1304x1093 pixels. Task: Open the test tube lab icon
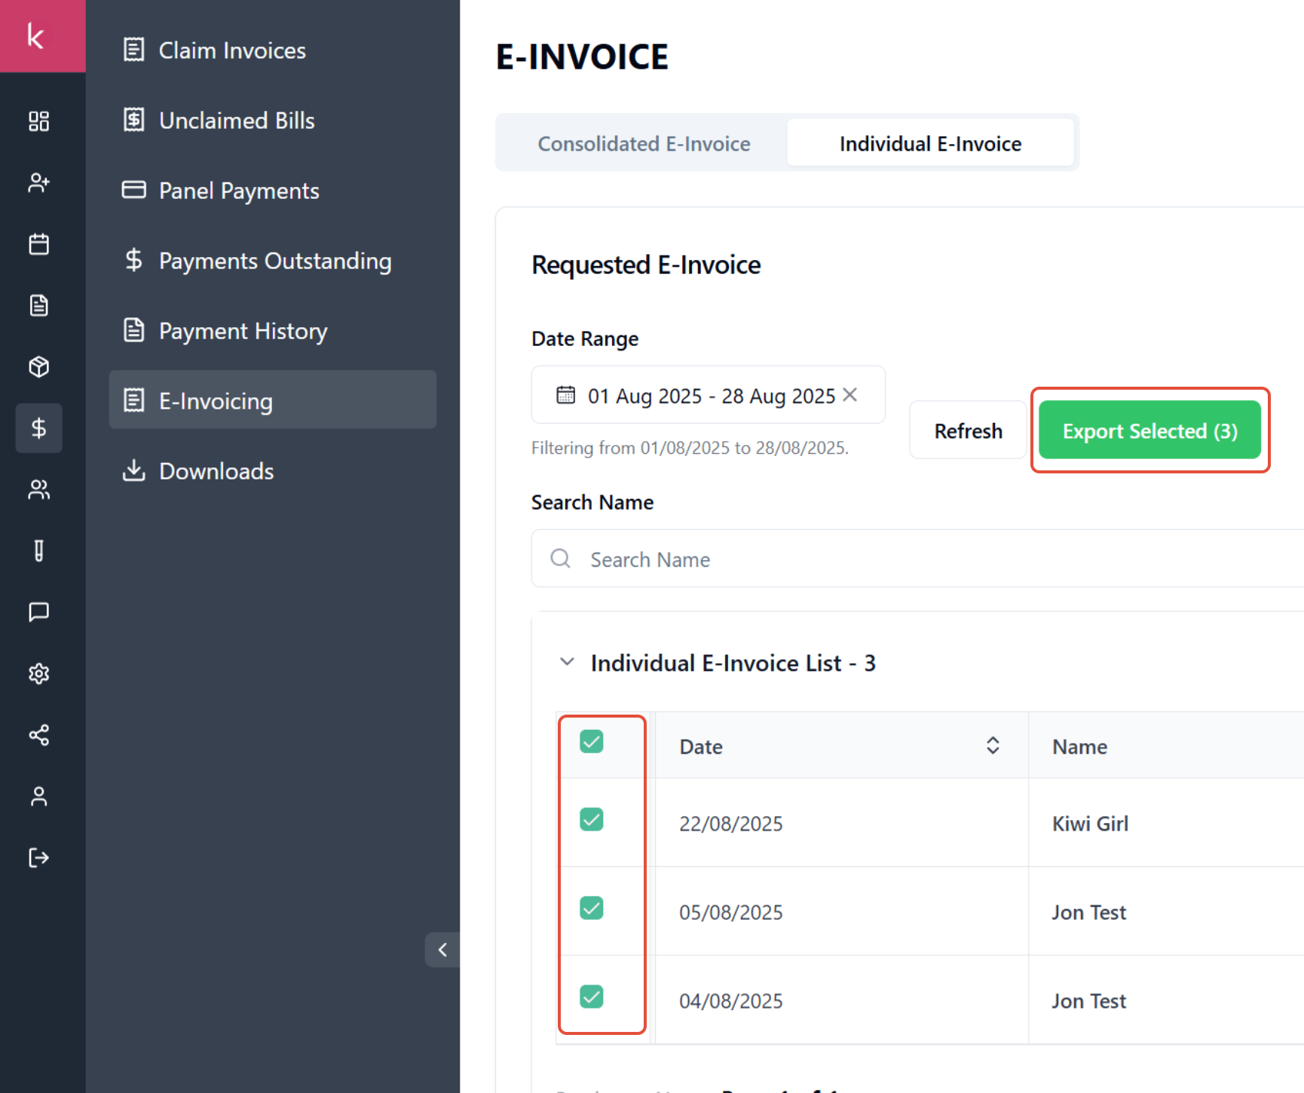[38, 551]
